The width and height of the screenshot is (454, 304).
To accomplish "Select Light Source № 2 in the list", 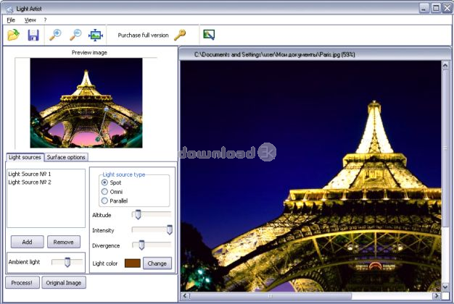I will (30, 182).
